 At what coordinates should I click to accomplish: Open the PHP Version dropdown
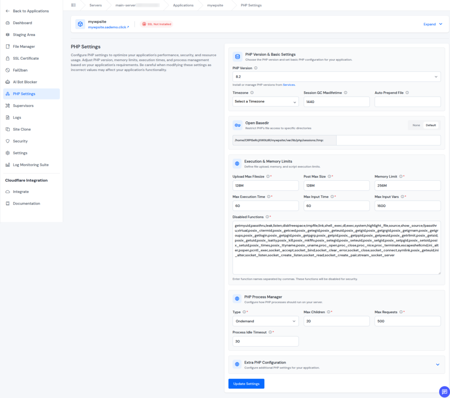pos(336,77)
